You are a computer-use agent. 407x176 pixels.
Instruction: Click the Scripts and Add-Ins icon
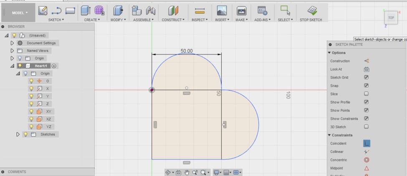point(263,11)
